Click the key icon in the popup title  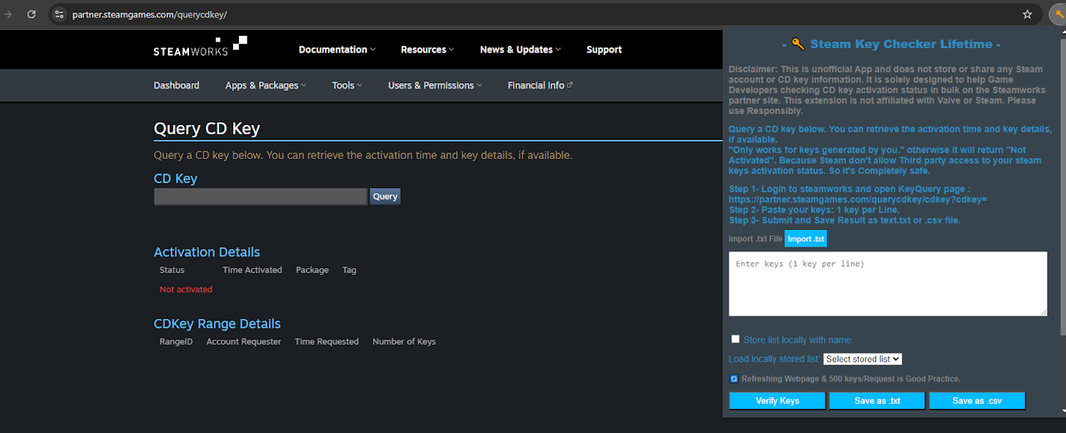[x=797, y=44]
